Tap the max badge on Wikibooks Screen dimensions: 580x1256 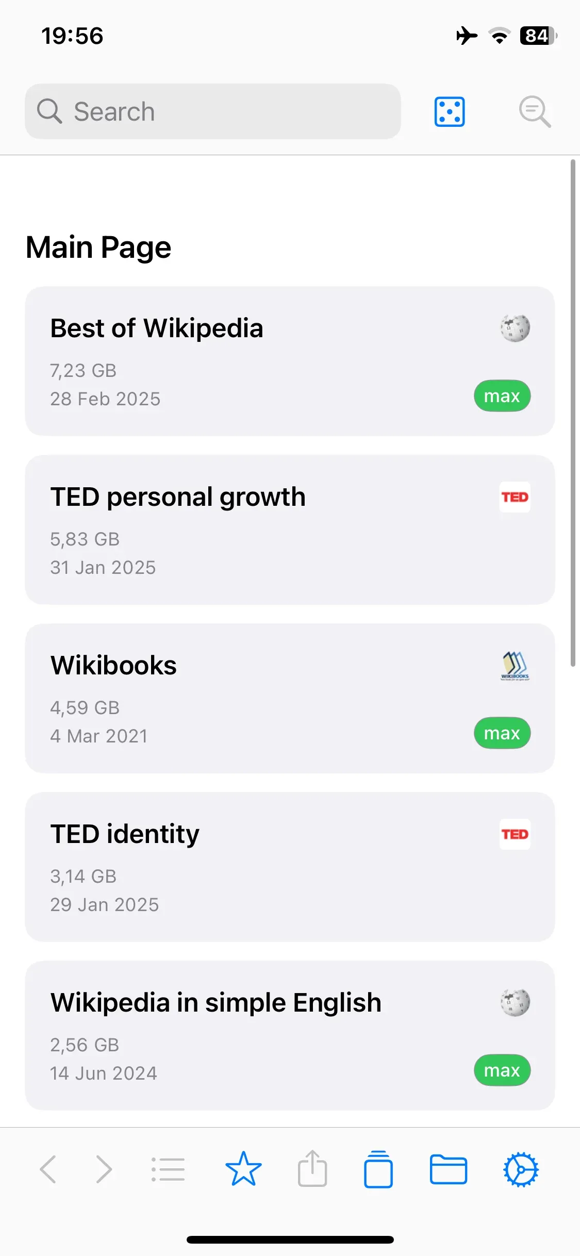[x=502, y=733]
